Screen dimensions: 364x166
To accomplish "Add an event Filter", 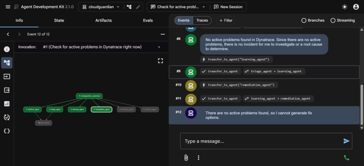I will coord(226,20).
